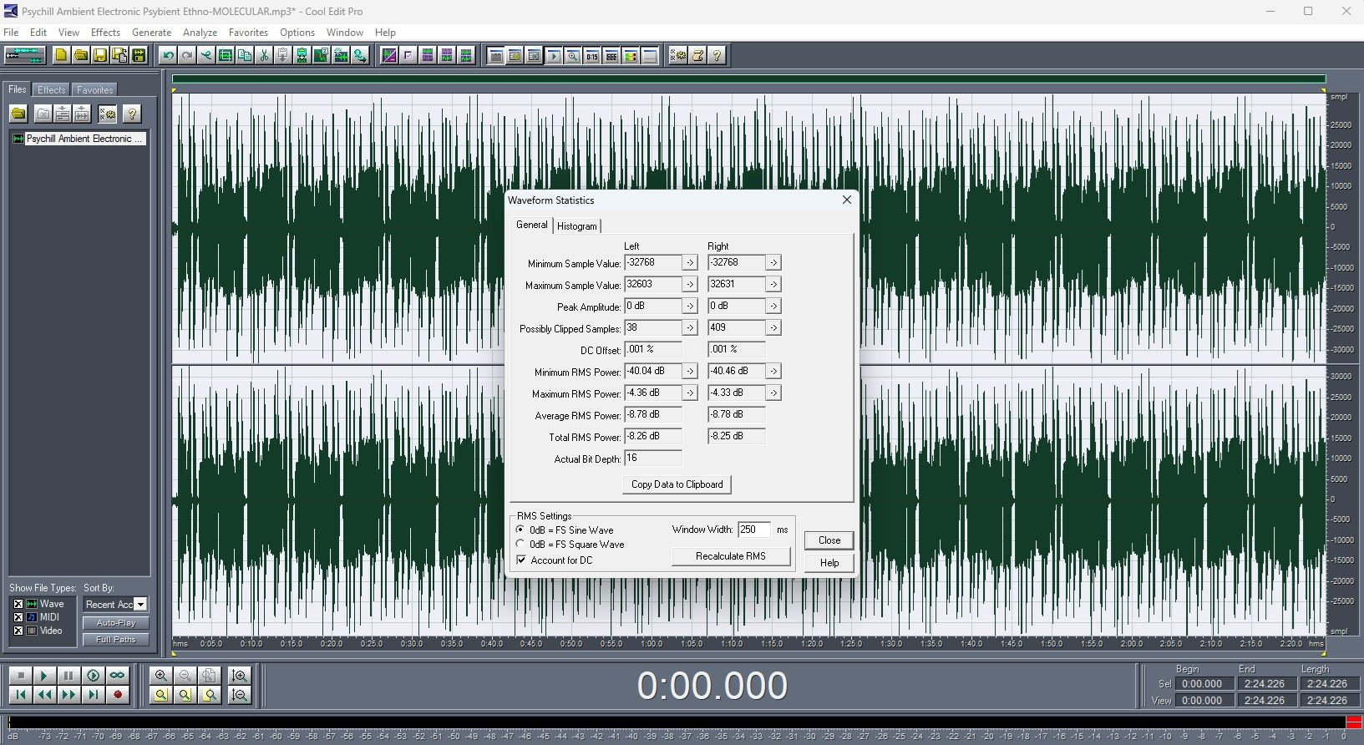Stop playback in transport controls

[x=21, y=675]
